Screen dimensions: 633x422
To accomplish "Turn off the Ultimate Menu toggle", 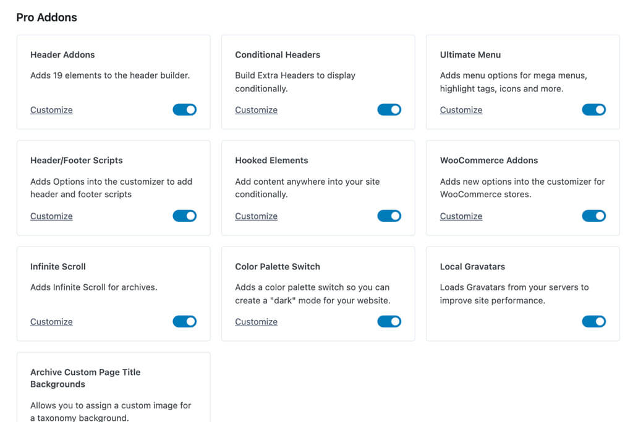I will tap(593, 110).
